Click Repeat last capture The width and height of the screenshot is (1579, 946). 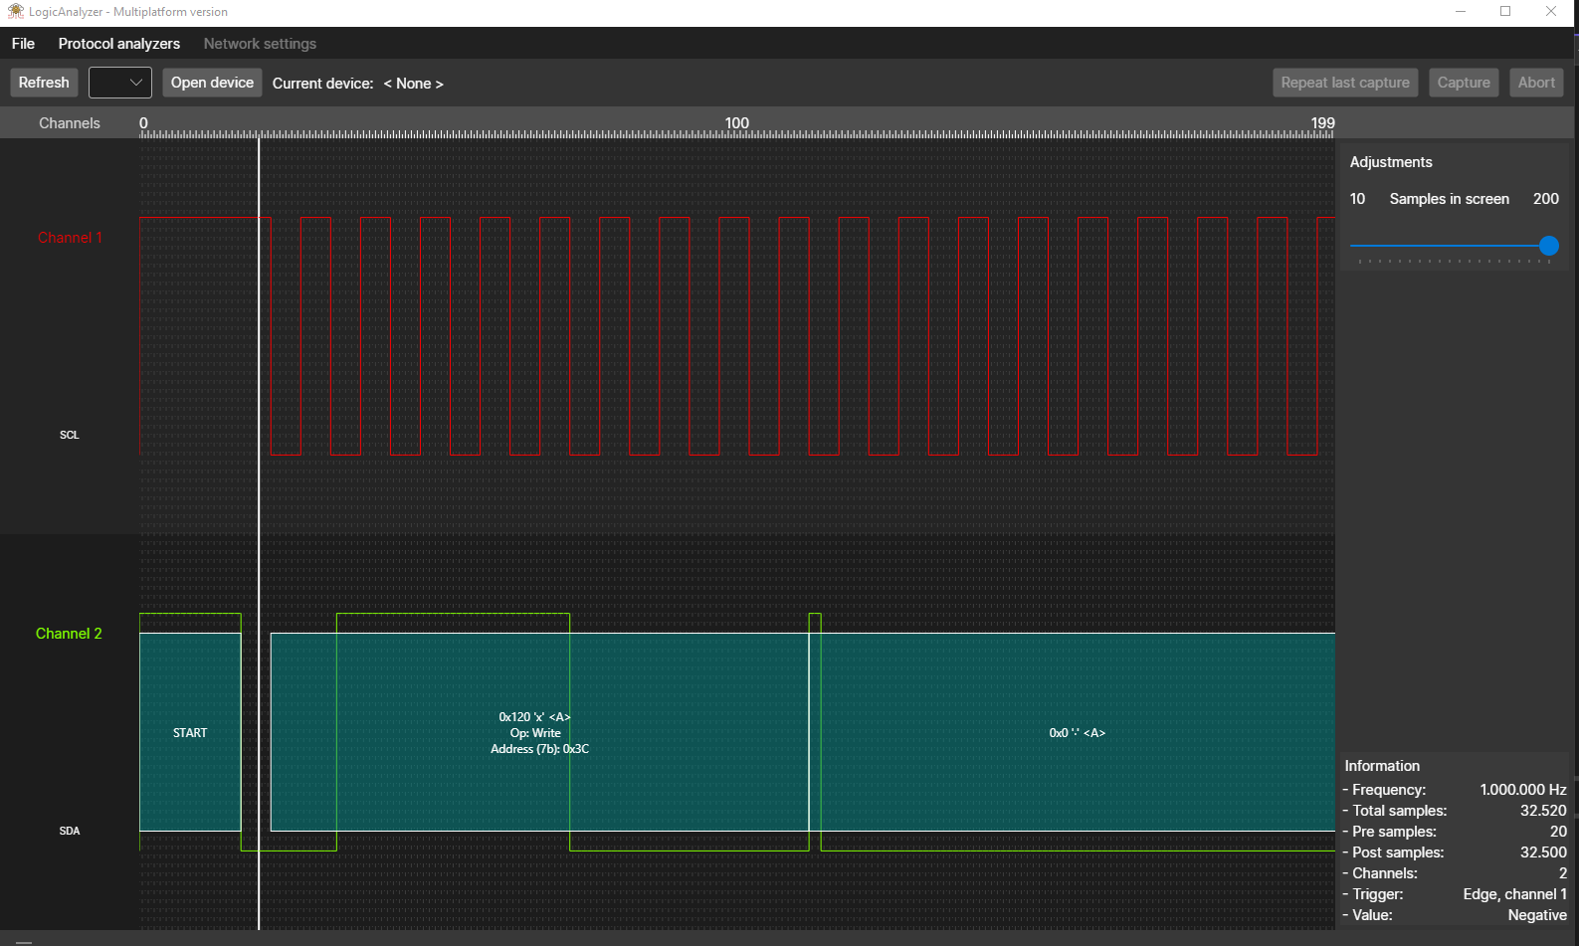tap(1344, 83)
